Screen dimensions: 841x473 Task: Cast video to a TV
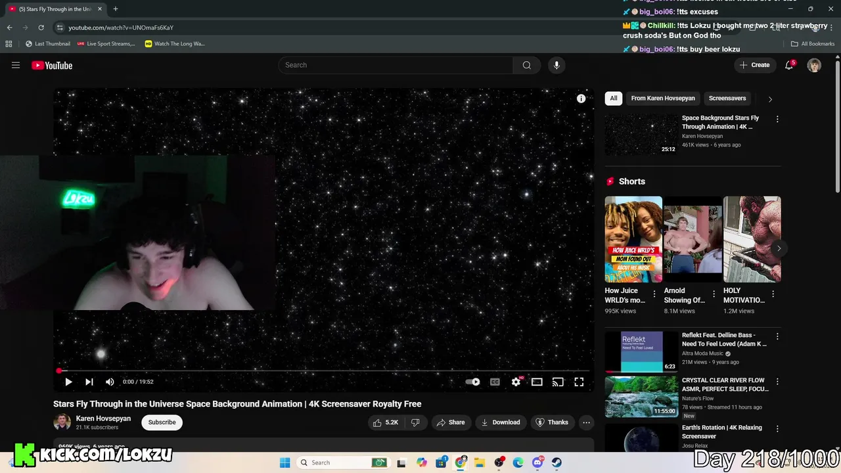[558, 382]
